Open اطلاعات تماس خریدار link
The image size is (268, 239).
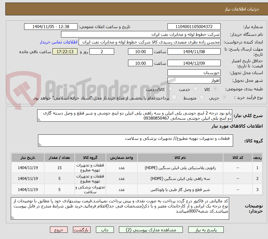click(x=58, y=42)
